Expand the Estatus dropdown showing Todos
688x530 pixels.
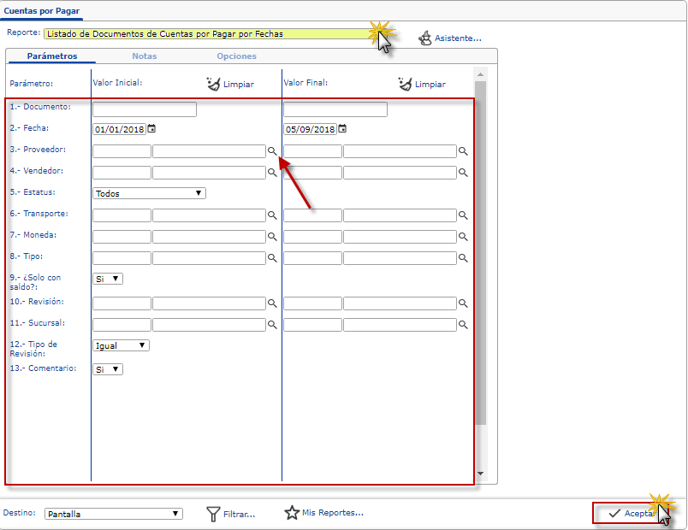click(150, 193)
